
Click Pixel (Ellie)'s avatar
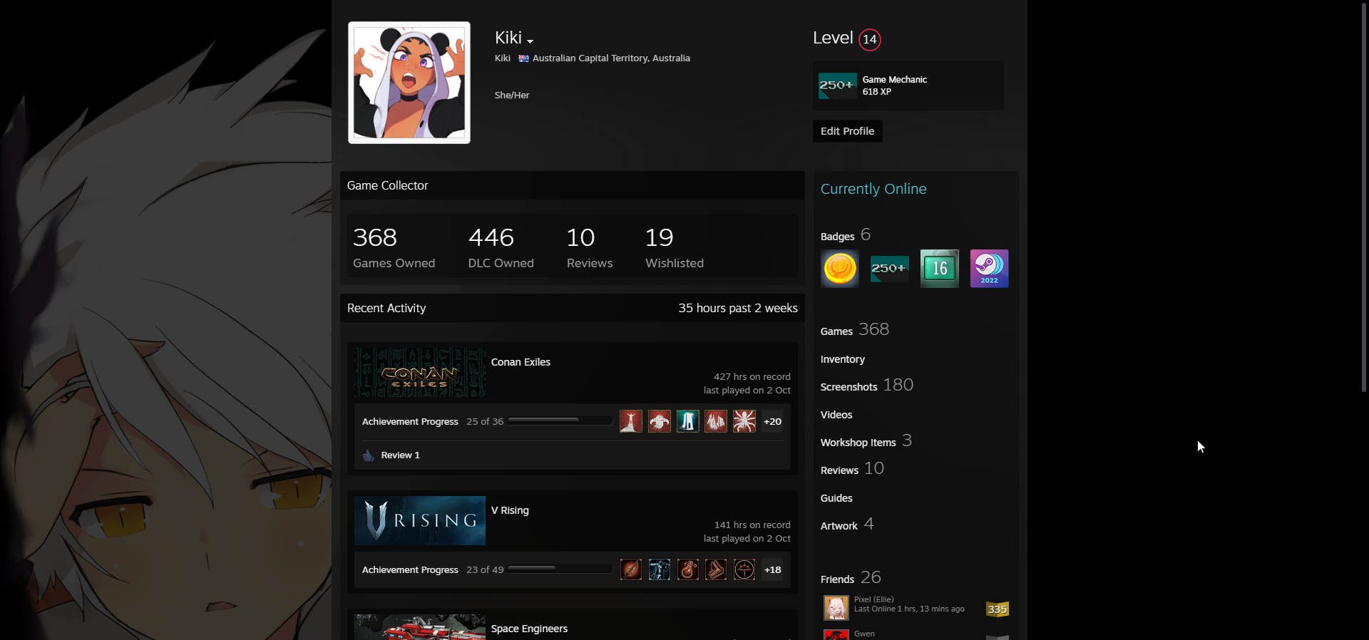point(836,608)
